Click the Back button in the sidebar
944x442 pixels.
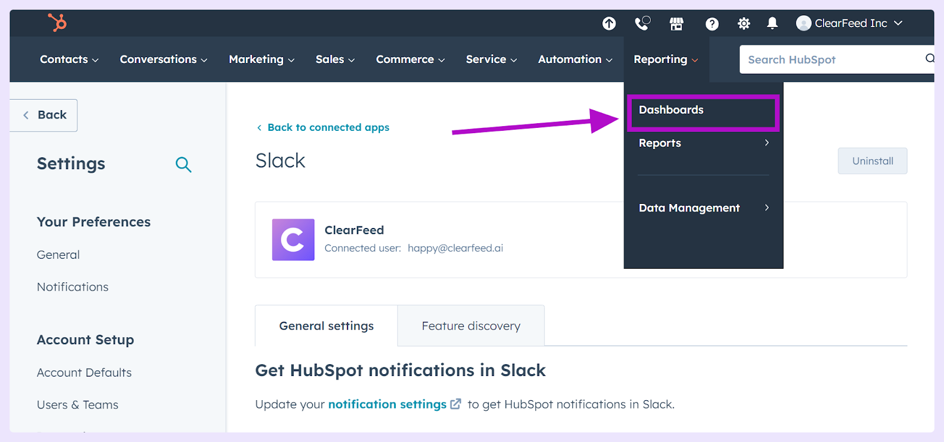click(44, 116)
